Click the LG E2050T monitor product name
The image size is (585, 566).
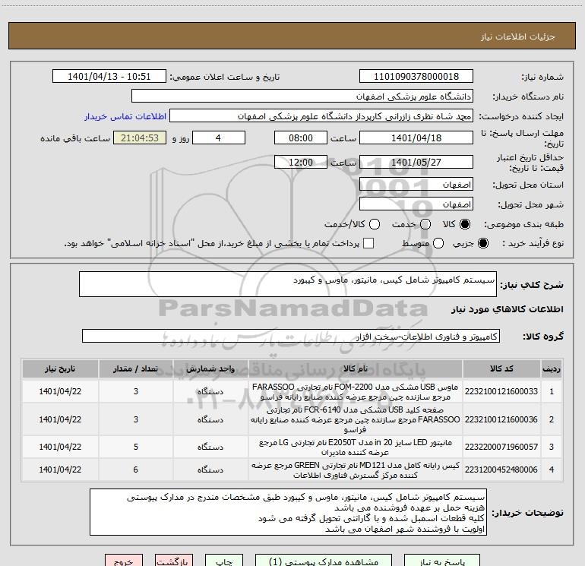tap(356, 447)
